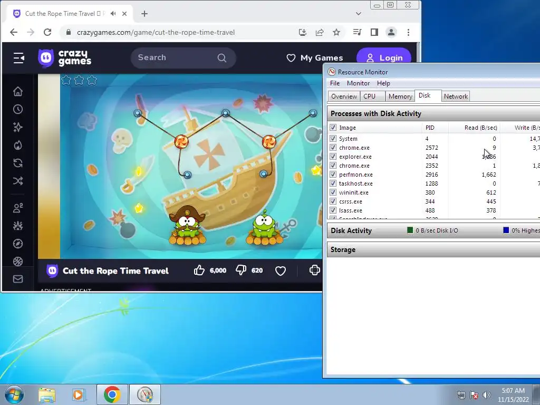Open the File menu in Resource Monitor
This screenshot has width=540, height=405.
point(335,83)
